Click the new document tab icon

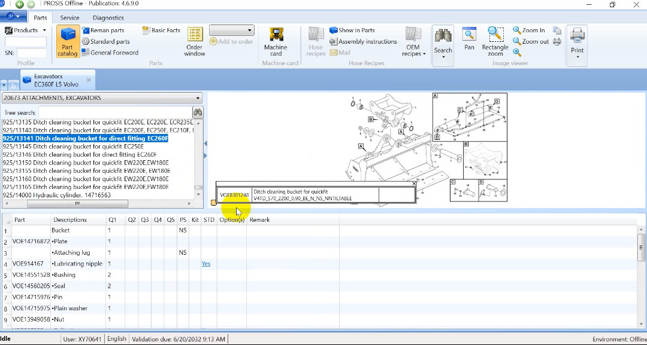click(x=14, y=84)
